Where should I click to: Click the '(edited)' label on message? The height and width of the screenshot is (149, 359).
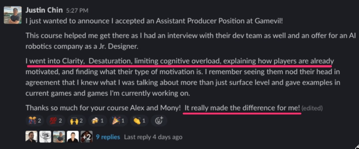coord(312,108)
